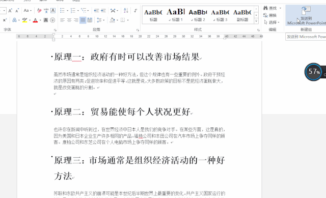Viewport: 326px width, 198px height.
Task: Click the Phonetic Guide icon
Action: click(x=46, y=10)
